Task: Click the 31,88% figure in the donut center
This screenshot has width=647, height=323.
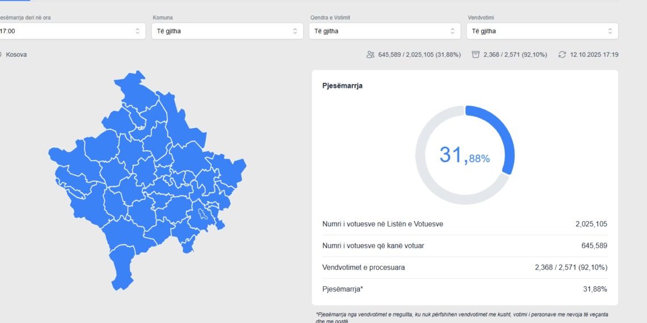Action: tap(464, 155)
